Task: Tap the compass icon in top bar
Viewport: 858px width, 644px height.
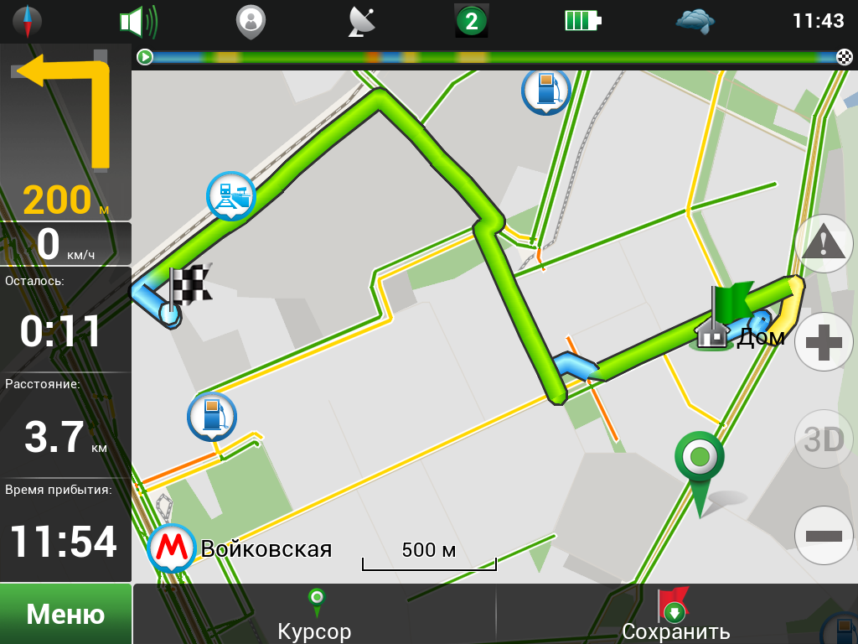Action: (27, 21)
